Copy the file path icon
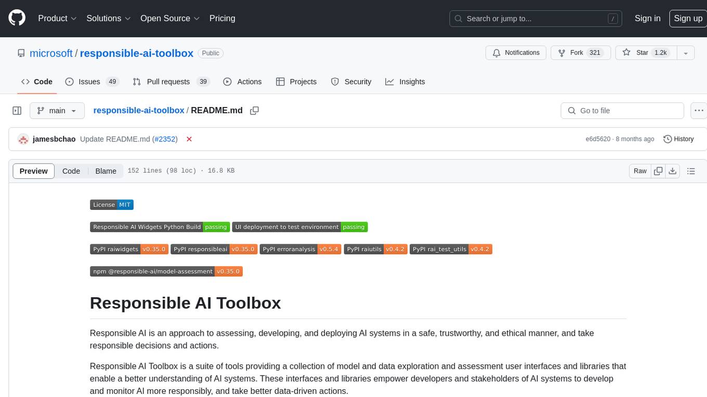 (254, 110)
